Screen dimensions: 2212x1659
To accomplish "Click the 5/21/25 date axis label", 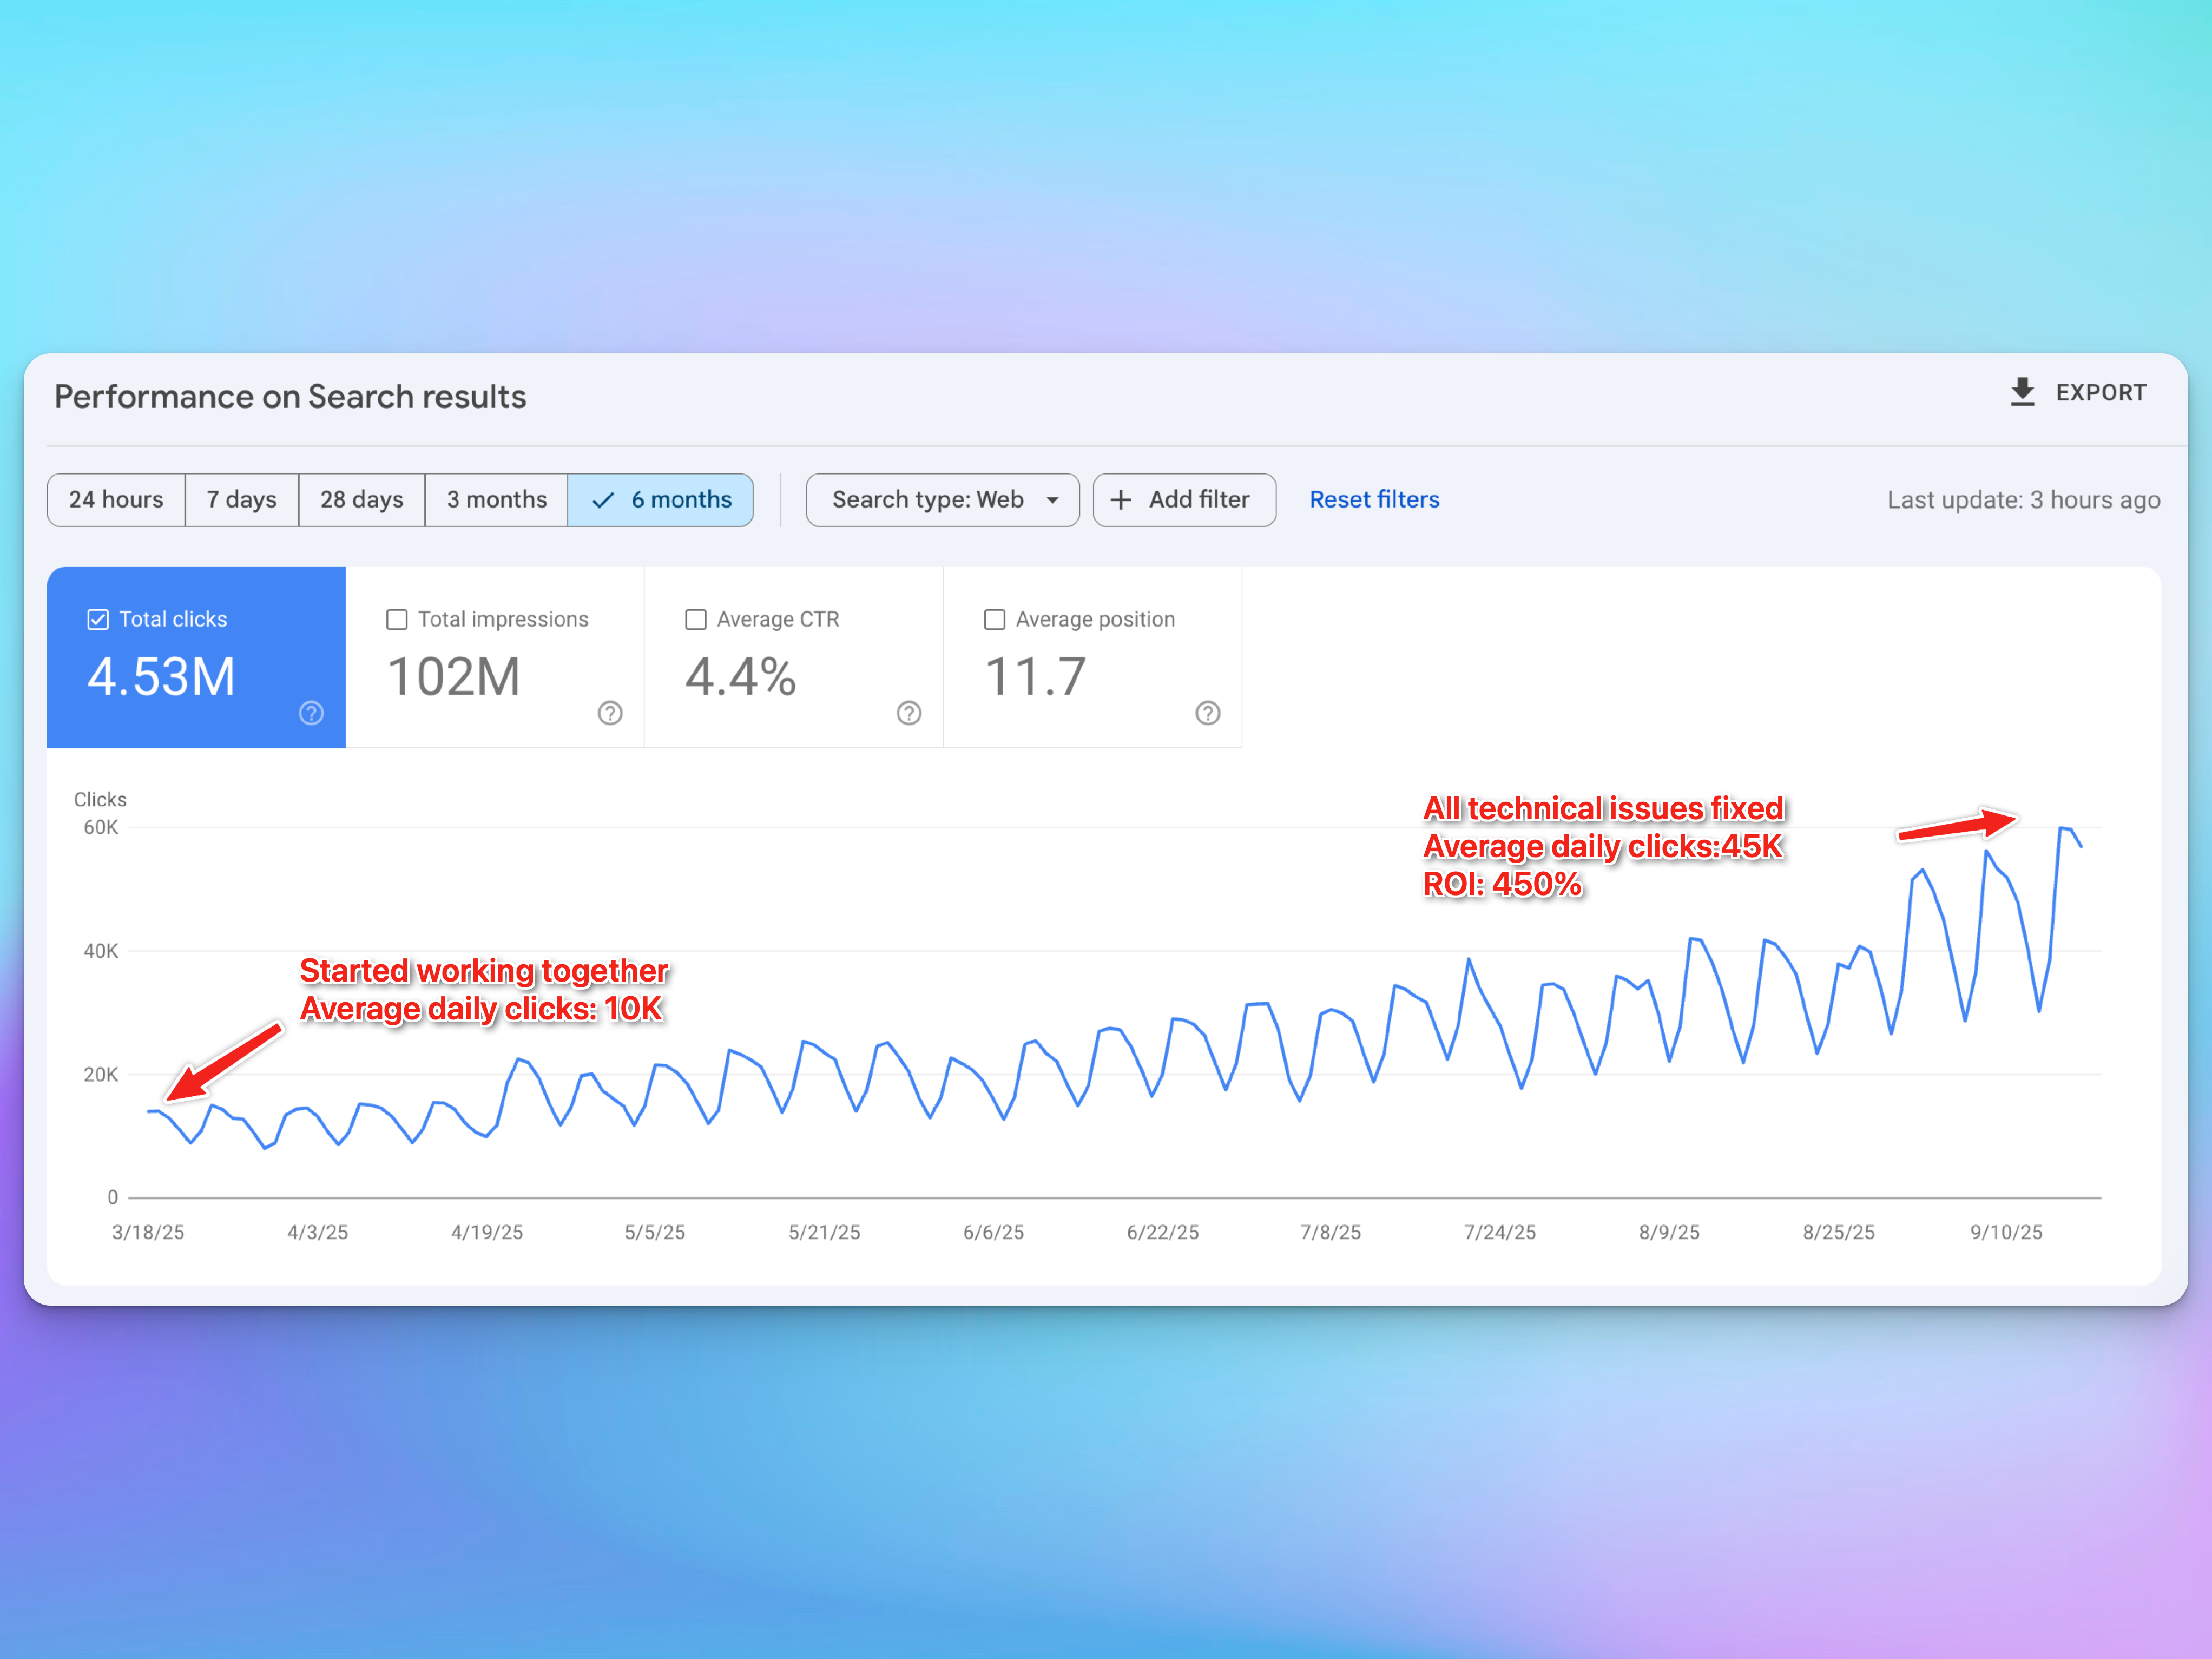I will click(x=824, y=1233).
